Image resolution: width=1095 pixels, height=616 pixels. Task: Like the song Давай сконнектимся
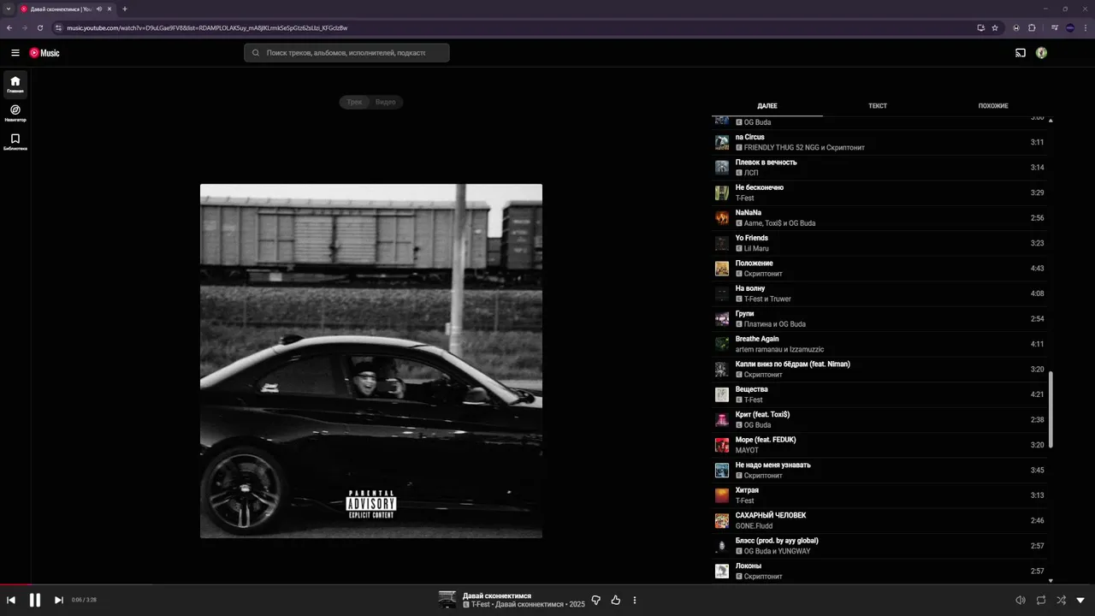point(615,601)
